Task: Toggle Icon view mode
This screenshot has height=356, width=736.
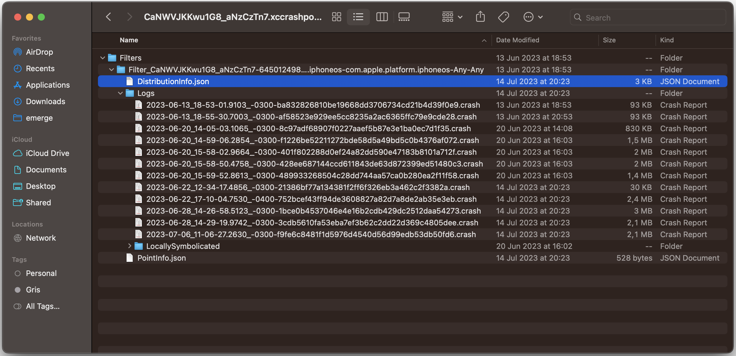Action: 336,17
